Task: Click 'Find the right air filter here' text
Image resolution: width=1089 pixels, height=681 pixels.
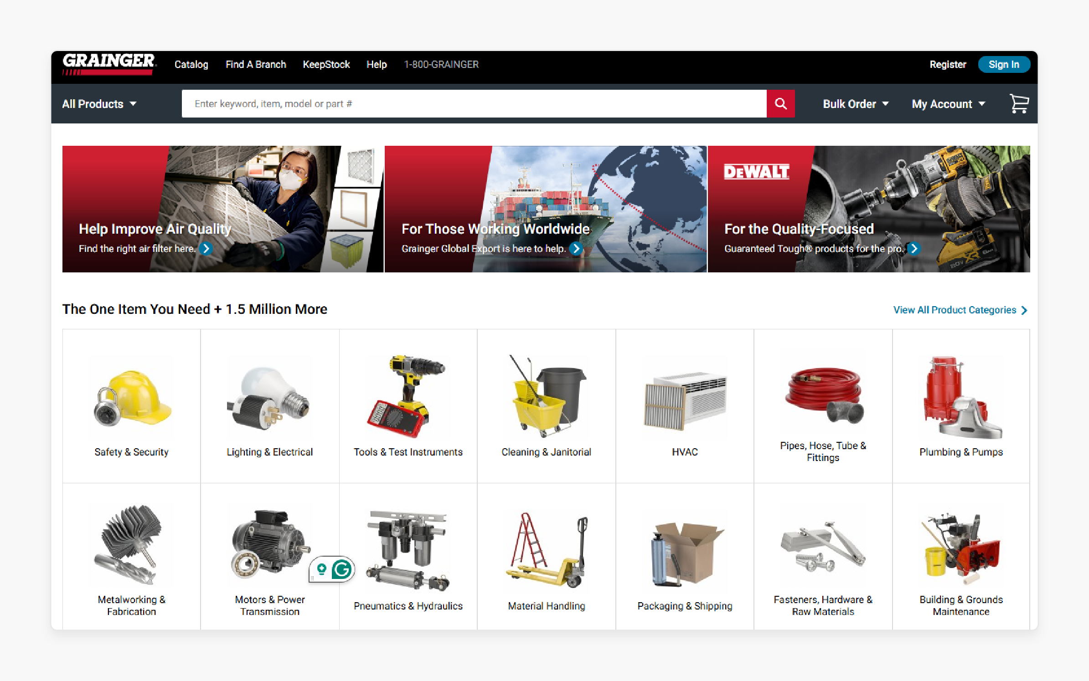Action: pyautogui.click(x=137, y=248)
